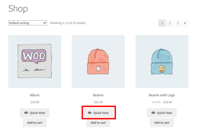Click eye icon on Beanie with Logo's Quick View
Screen dimensions: 206x136
tap(153, 113)
